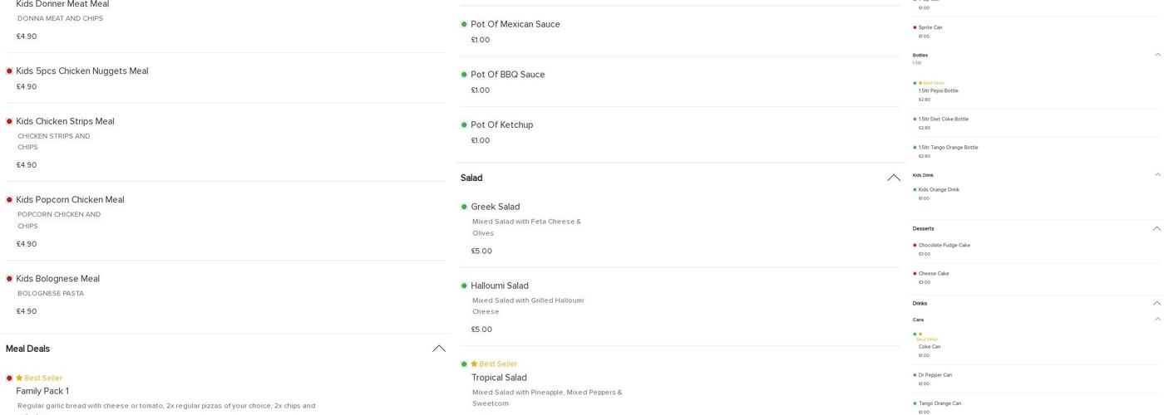Open the Drinks category header
This screenshot has height=415, width=1164.
(x=920, y=304)
